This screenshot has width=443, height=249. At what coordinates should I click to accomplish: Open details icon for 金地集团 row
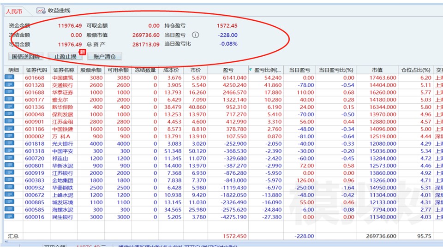click(x=9, y=180)
